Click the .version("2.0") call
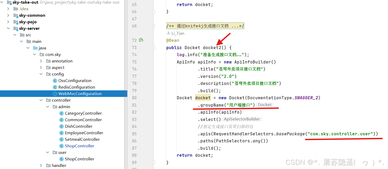 pyautogui.click(x=217, y=76)
